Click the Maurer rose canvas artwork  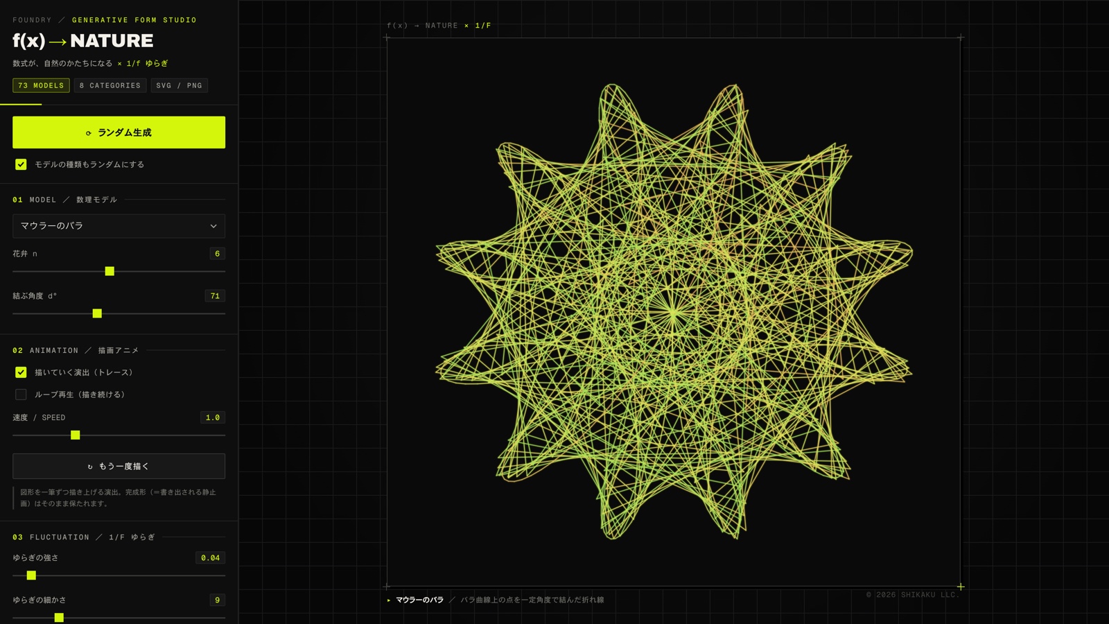(x=673, y=312)
